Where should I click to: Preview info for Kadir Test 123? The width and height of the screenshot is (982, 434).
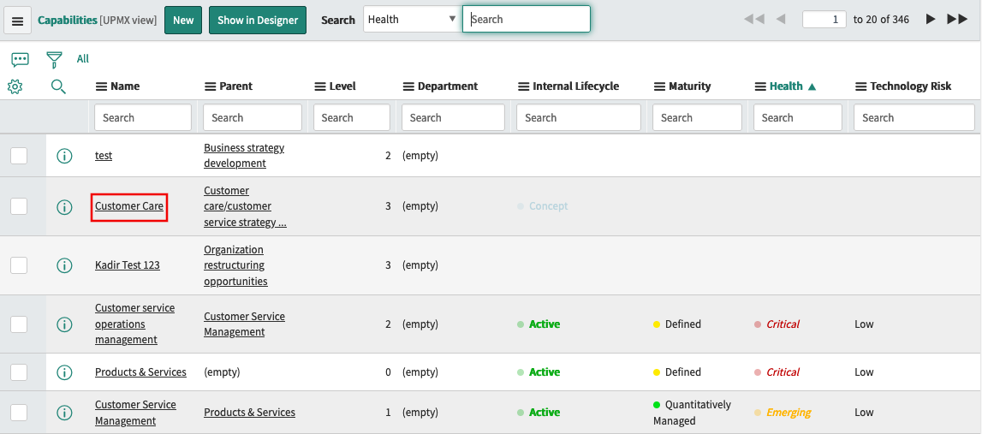64,265
